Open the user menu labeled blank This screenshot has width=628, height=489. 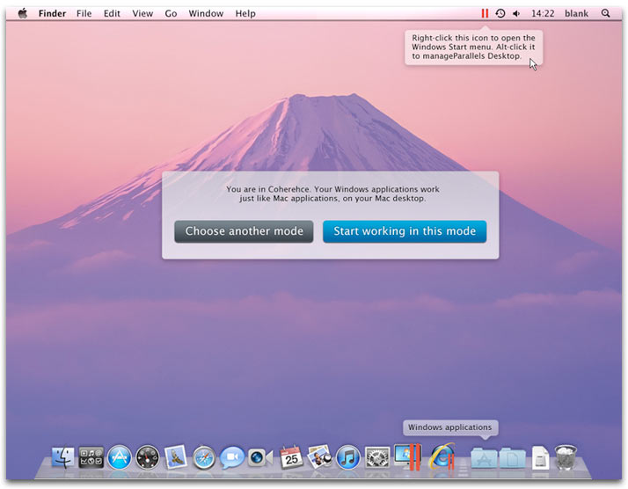point(576,14)
